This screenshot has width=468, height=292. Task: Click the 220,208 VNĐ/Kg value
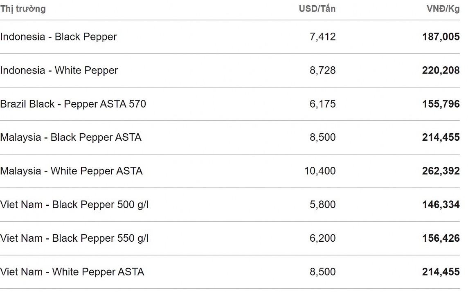(x=441, y=70)
